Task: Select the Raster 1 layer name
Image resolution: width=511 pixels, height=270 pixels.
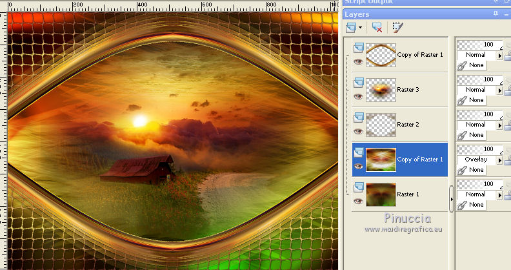Action: click(x=408, y=194)
